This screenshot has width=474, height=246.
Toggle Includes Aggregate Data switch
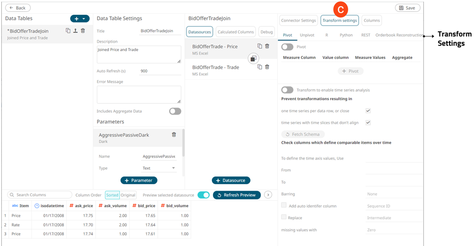coord(175,111)
